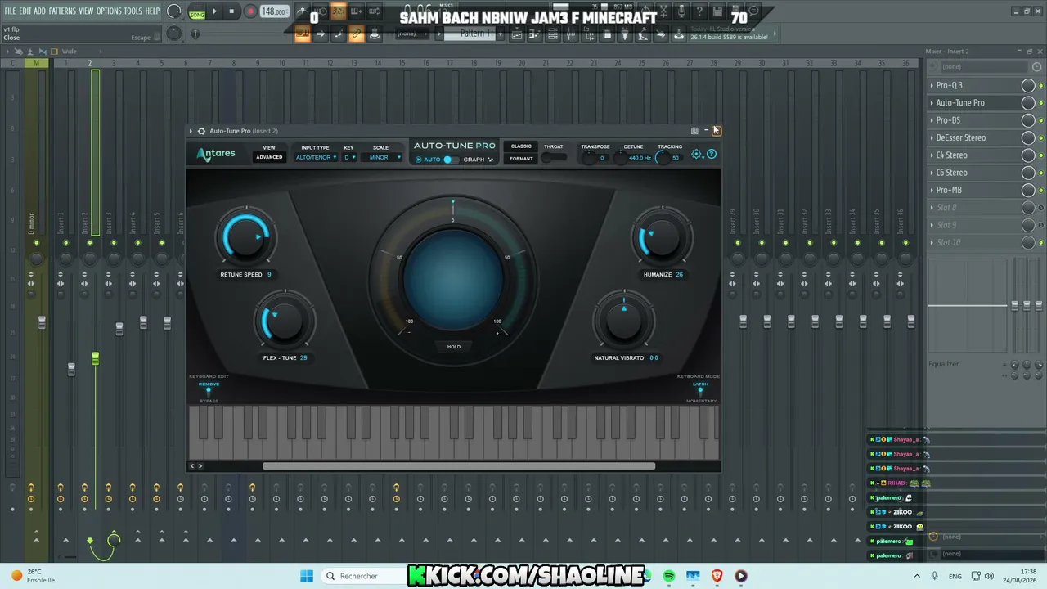Enable Classic mode

coord(521,146)
